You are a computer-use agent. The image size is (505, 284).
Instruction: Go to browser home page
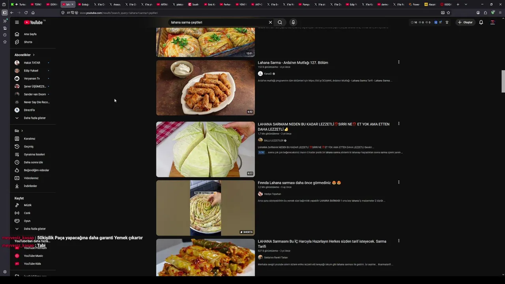point(33,13)
